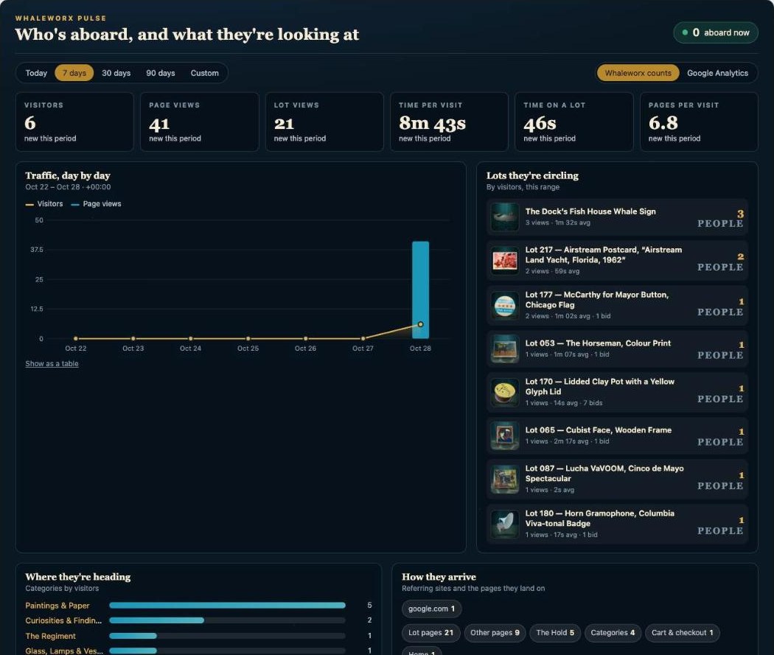
Task: Click the Oct 25 visitors data point
Action: (248, 338)
